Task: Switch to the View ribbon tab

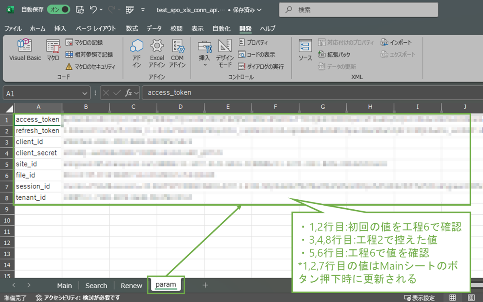Action: (x=197, y=29)
